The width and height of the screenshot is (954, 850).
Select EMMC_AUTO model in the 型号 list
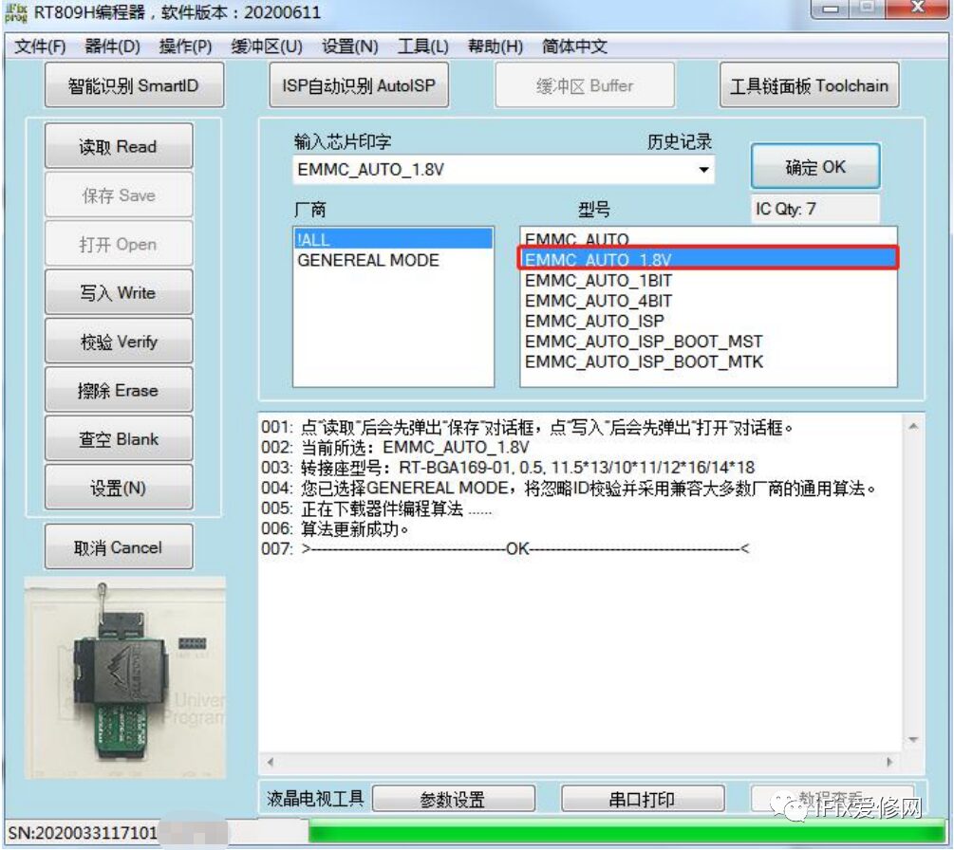tap(708, 238)
